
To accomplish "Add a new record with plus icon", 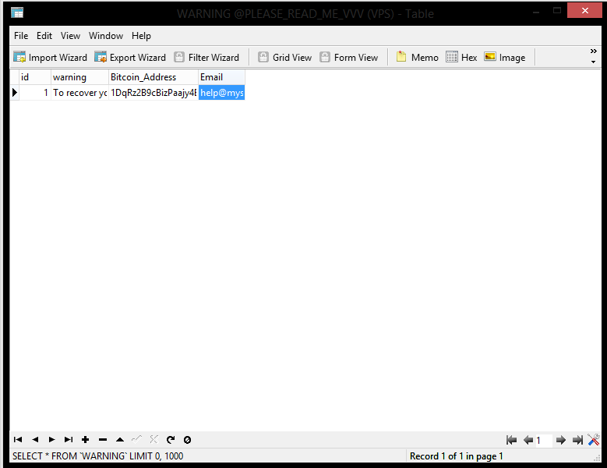I will click(86, 440).
